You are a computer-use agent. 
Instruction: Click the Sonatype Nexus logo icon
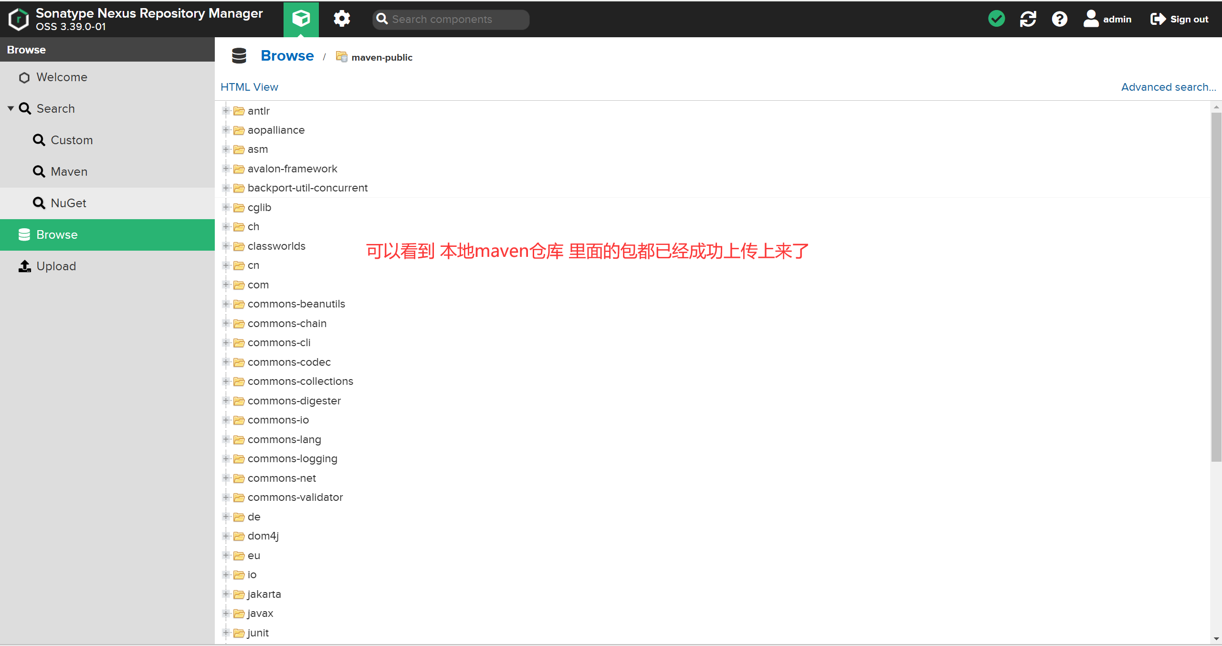tap(19, 19)
